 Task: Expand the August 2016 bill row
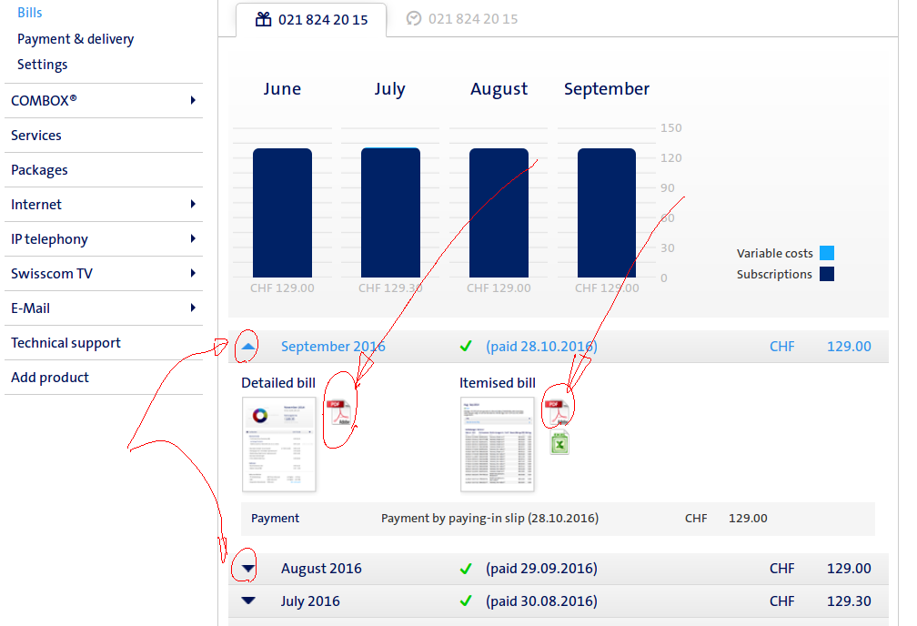pyautogui.click(x=248, y=569)
